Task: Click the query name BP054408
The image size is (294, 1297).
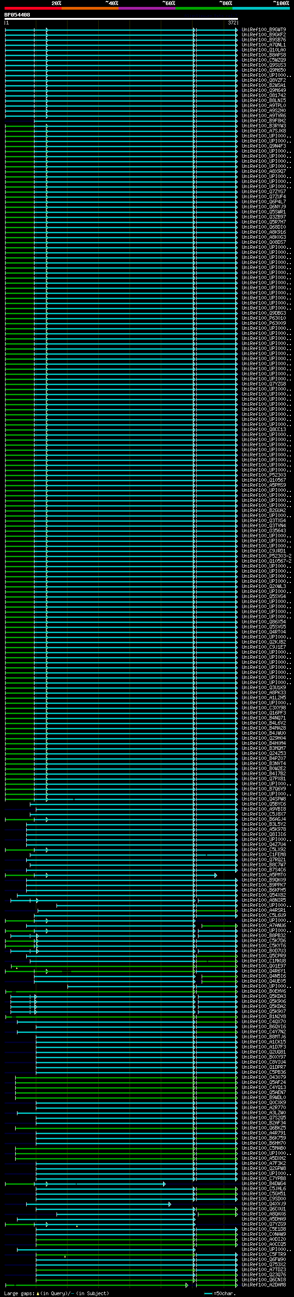Action: (17, 15)
